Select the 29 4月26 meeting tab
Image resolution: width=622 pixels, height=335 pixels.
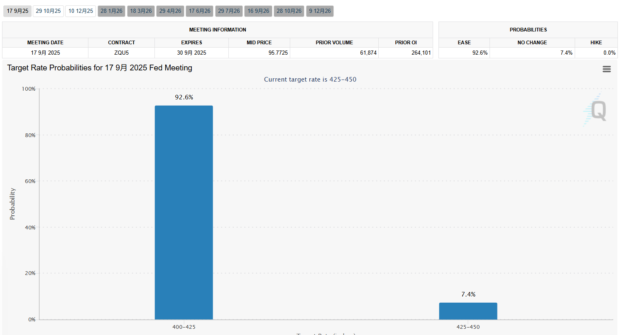[170, 11]
